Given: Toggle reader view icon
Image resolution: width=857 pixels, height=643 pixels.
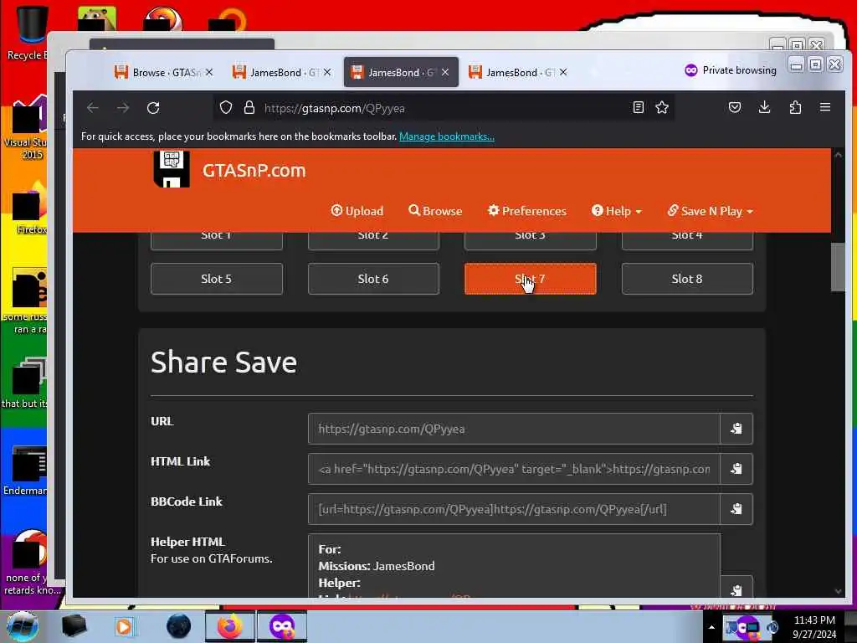Looking at the screenshot, I should pos(638,107).
